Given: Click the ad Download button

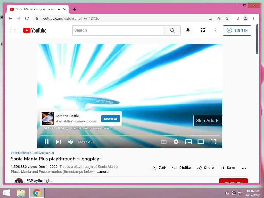Looking at the screenshot, I should pyautogui.click(x=110, y=119).
